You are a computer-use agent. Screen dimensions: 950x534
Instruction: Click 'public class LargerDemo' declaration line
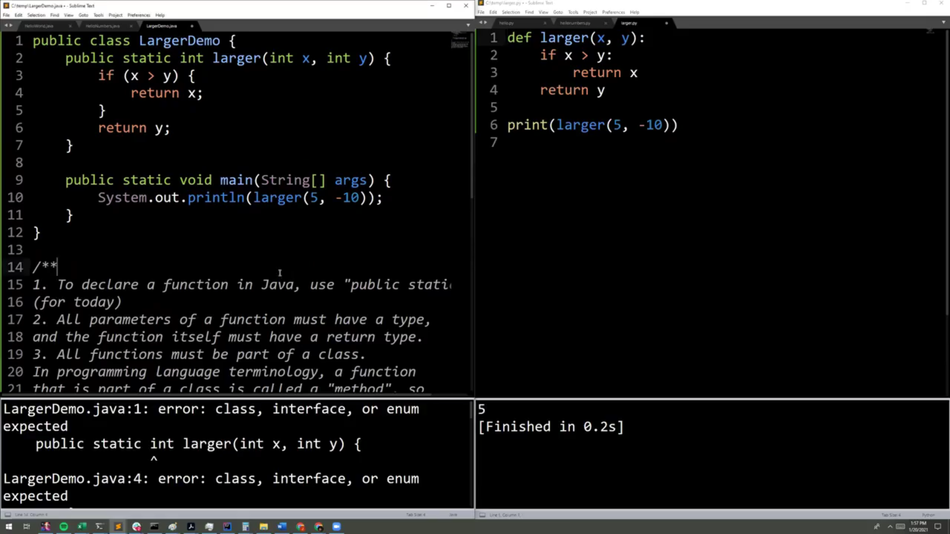pos(134,41)
